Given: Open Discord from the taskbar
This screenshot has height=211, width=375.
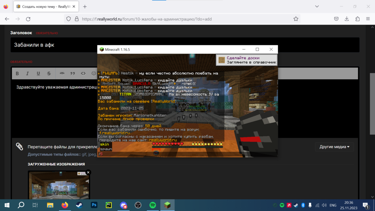Looking at the screenshot, I should 123,205.
